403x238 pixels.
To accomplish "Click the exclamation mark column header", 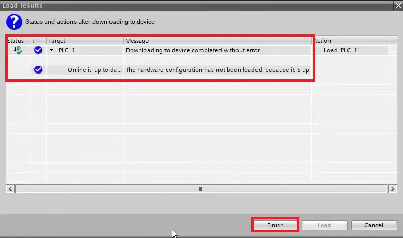I will click(39, 41).
